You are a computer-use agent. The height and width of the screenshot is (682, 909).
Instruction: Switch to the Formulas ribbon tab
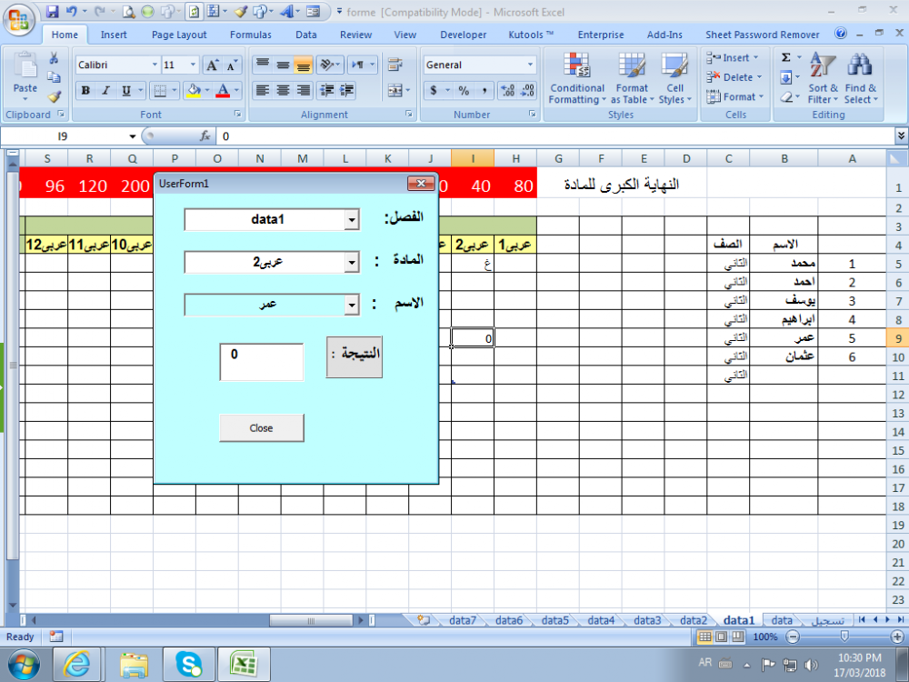(250, 35)
